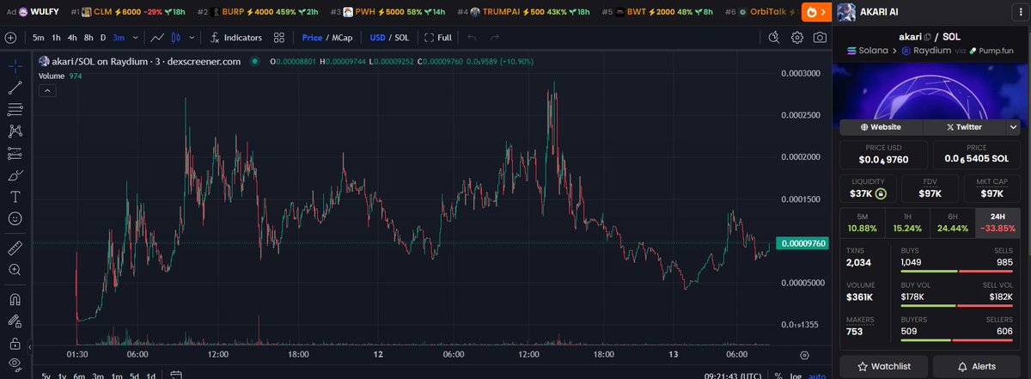The image size is (1031, 379).
Task: Select the trend line drawing tool
Action: pos(15,87)
